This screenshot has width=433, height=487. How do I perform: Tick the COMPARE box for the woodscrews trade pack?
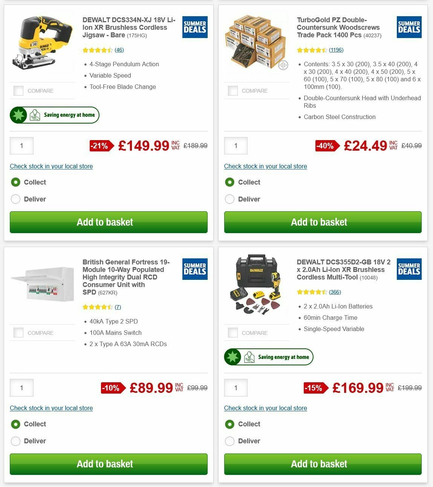pos(233,90)
